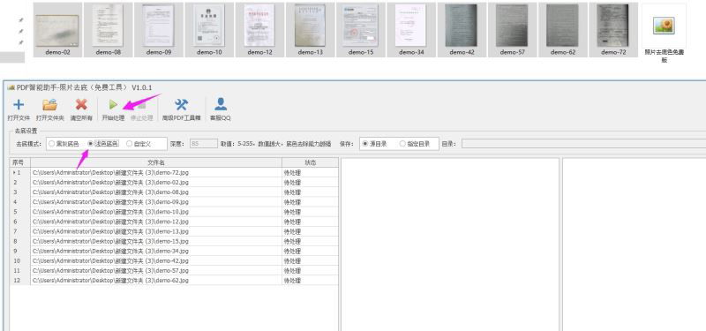Click the row number 6 cell

(x=20, y=222)
